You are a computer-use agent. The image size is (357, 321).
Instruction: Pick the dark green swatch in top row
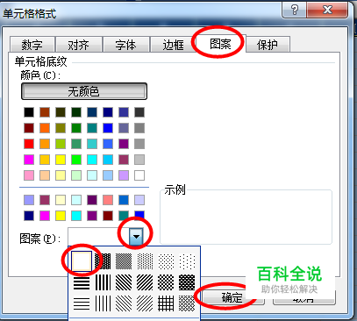76,112
